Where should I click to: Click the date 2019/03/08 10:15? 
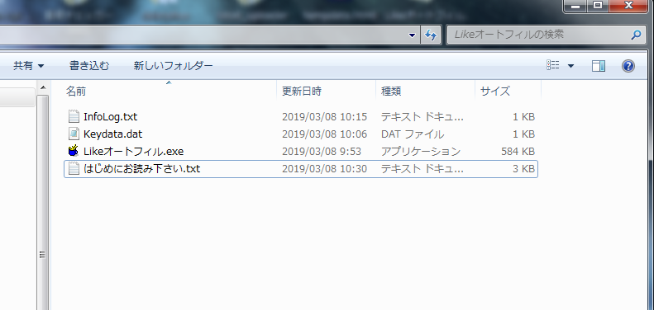coord(324,117)
